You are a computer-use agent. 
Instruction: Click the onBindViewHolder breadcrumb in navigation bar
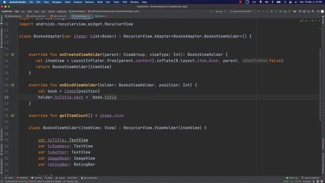click(114, 11)
